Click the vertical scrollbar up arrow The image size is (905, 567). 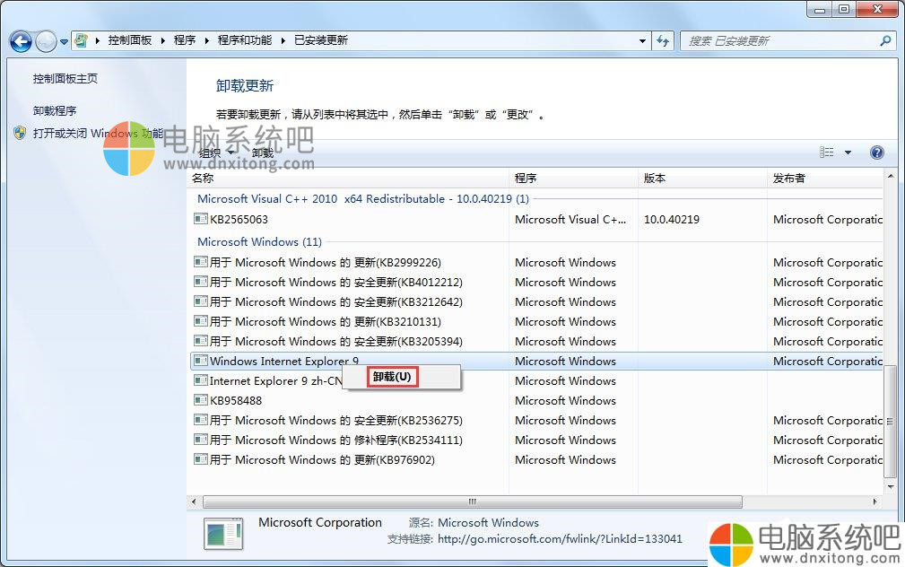891,176
